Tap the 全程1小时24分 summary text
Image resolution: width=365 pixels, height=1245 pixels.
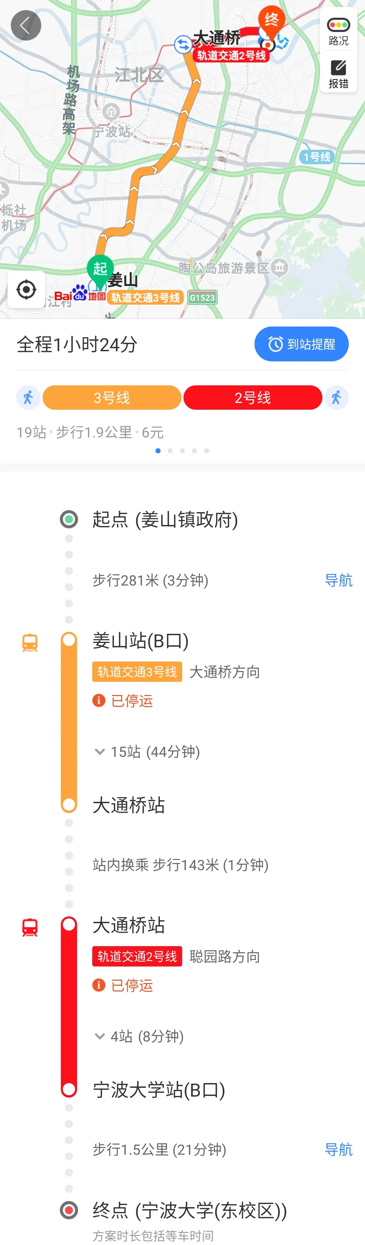pos(77,344)
